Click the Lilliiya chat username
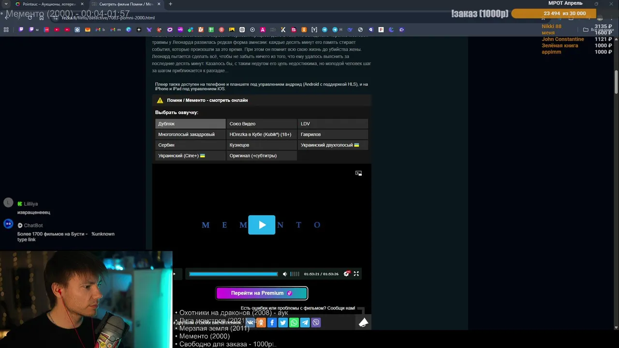The image size is (619, 348). 30,204
